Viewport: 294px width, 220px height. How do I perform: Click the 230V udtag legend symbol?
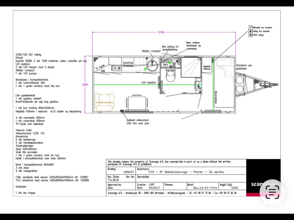pos(251,35)
